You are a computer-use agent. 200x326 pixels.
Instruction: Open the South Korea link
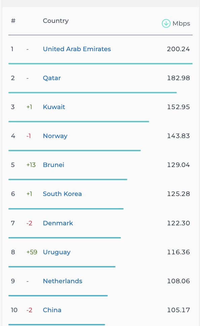(62, 194)
